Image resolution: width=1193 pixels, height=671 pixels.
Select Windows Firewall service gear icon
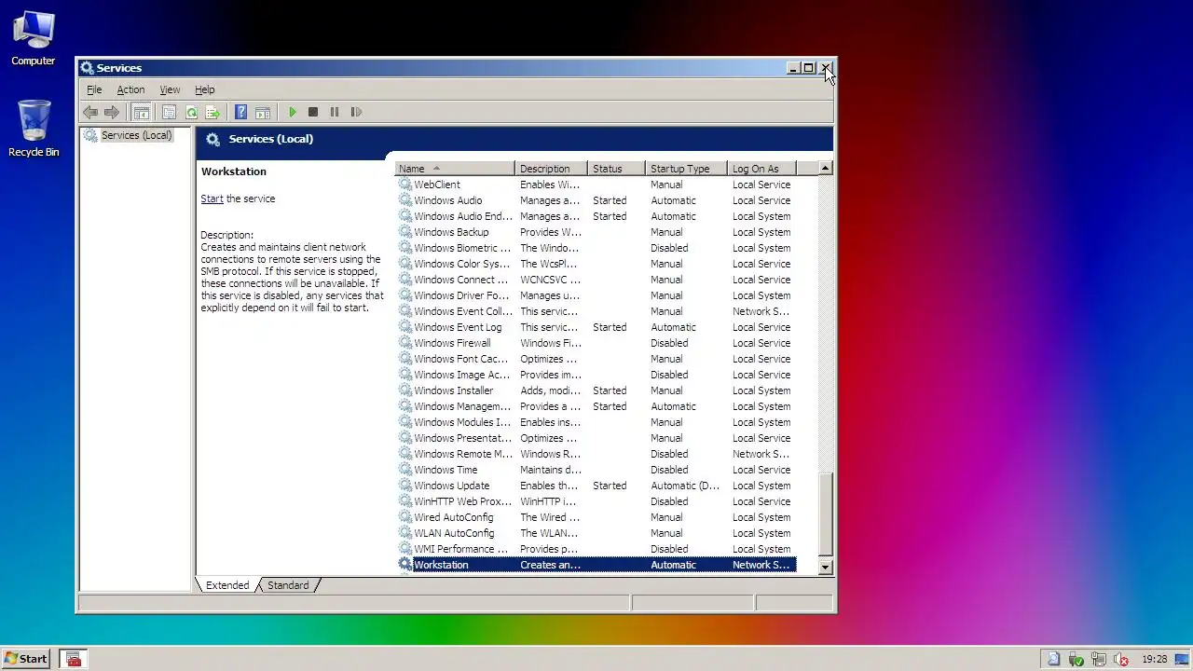click(405, 343)
